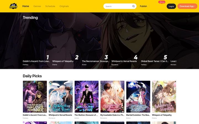Click The Glutton: Devourer of Kings cover
This screenshot has height=124, width=199.
tap(87, 97)
